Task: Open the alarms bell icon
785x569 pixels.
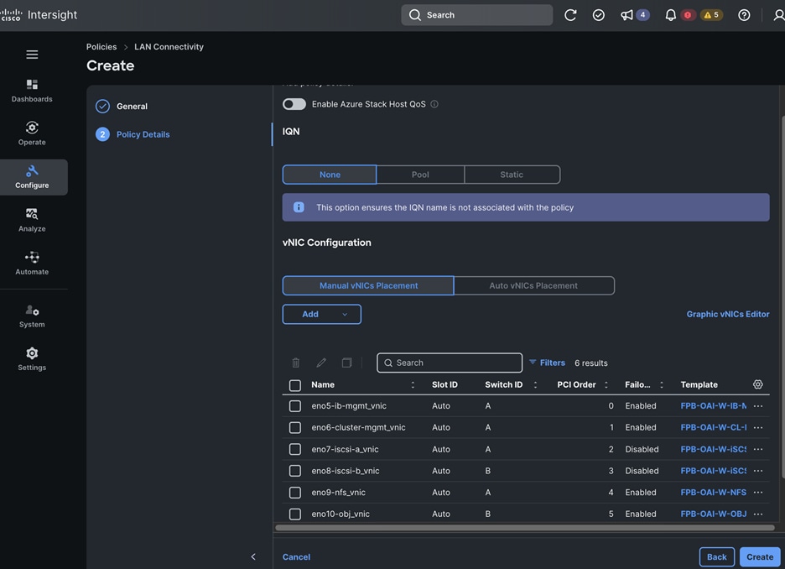Action: point(670,15)
